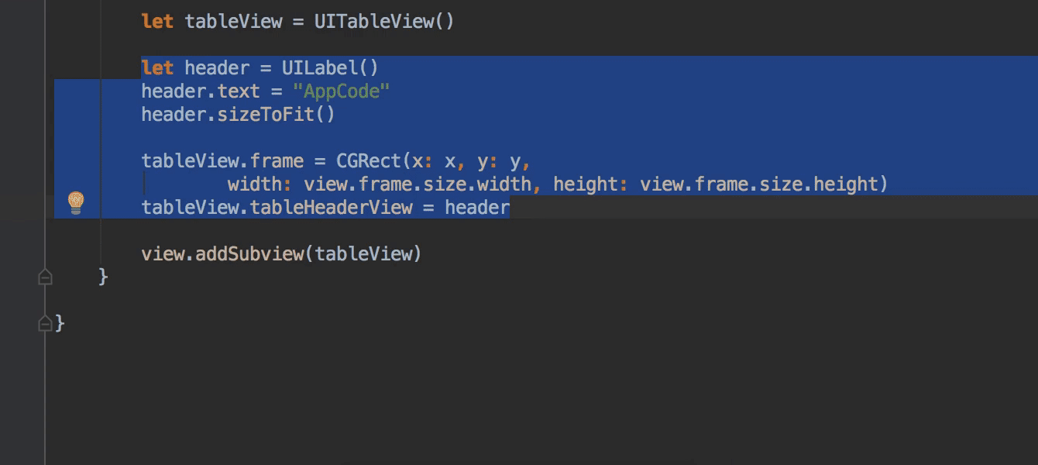Place the cursor on UILabel() call

(329, 68)
